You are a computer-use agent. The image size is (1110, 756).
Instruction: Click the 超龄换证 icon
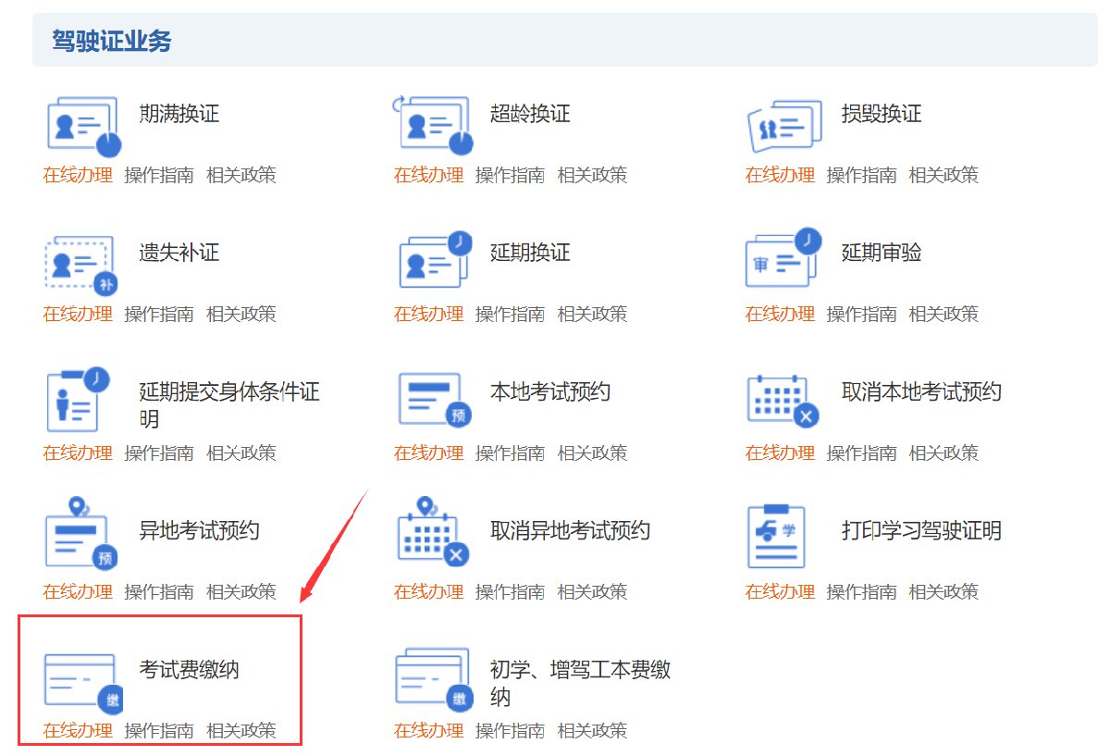pyautogui.click(x=434, y=126)
